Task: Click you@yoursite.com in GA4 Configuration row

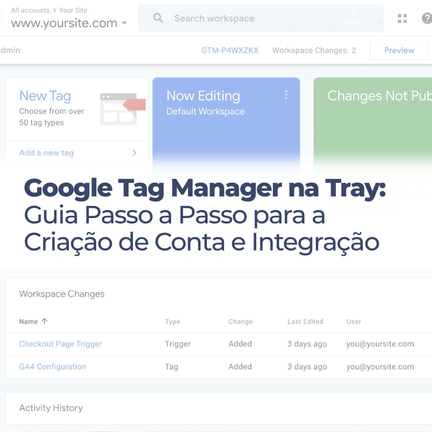Action: (380, 367)
